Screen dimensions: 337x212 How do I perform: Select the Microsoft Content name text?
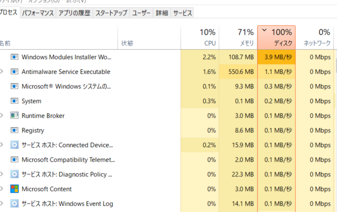coord(47,189)
